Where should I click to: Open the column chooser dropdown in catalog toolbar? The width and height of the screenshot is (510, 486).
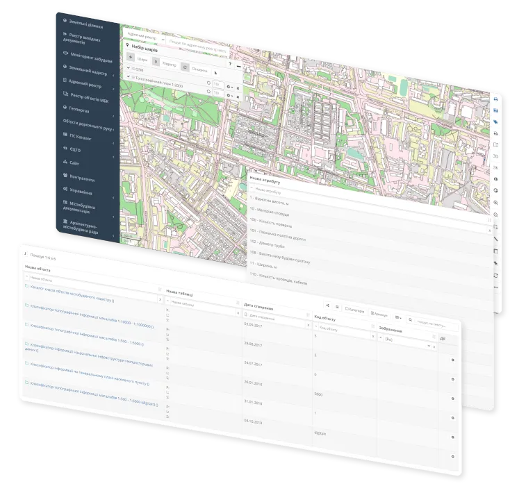click(x=398, y=317)
